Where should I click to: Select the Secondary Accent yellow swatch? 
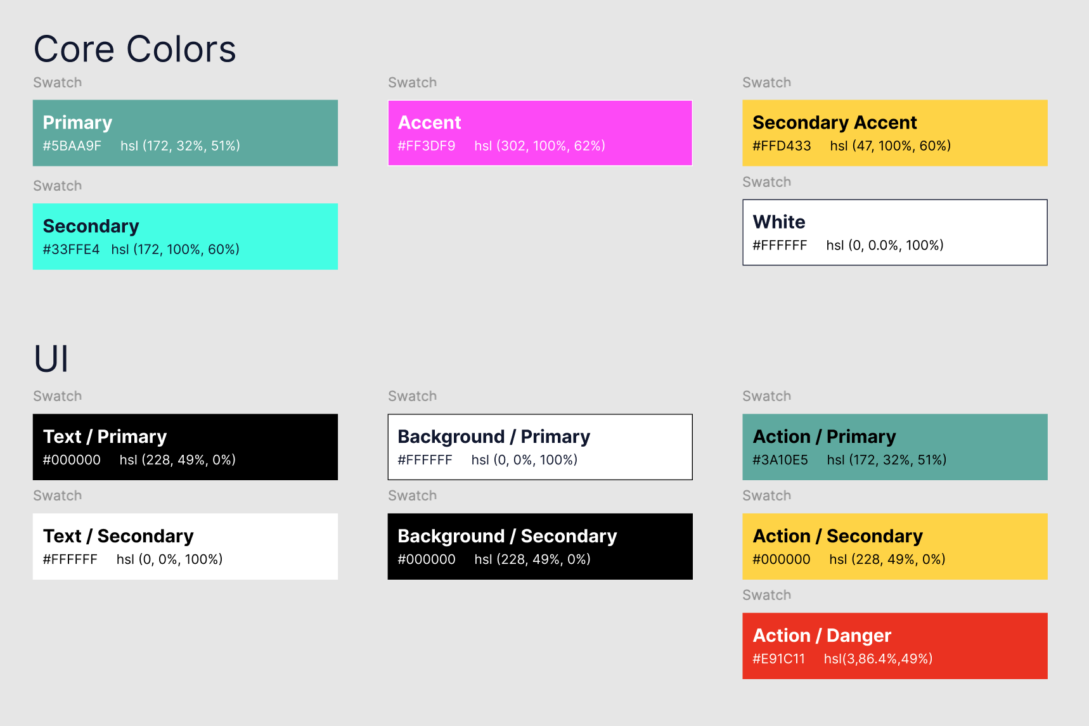894,132
